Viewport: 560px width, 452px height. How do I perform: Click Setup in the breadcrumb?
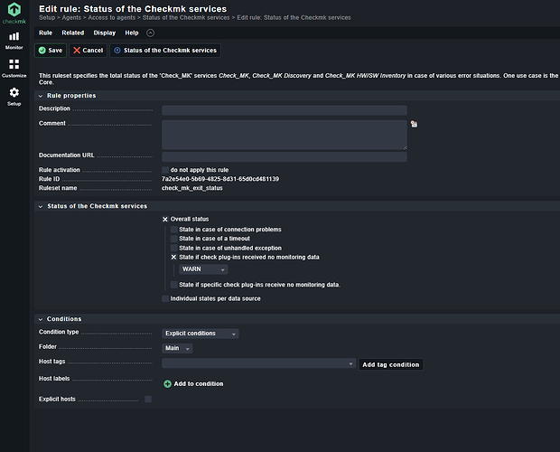(x=47, y=17)
